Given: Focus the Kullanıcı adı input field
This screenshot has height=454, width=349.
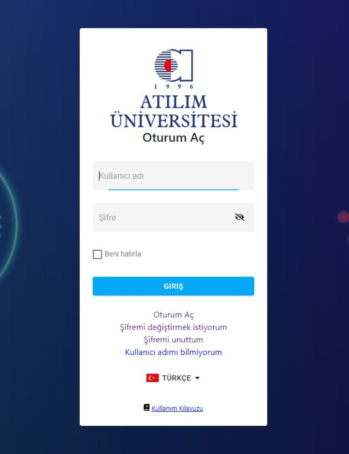Looking at the screenshot, I should click(x=173, y=176).
